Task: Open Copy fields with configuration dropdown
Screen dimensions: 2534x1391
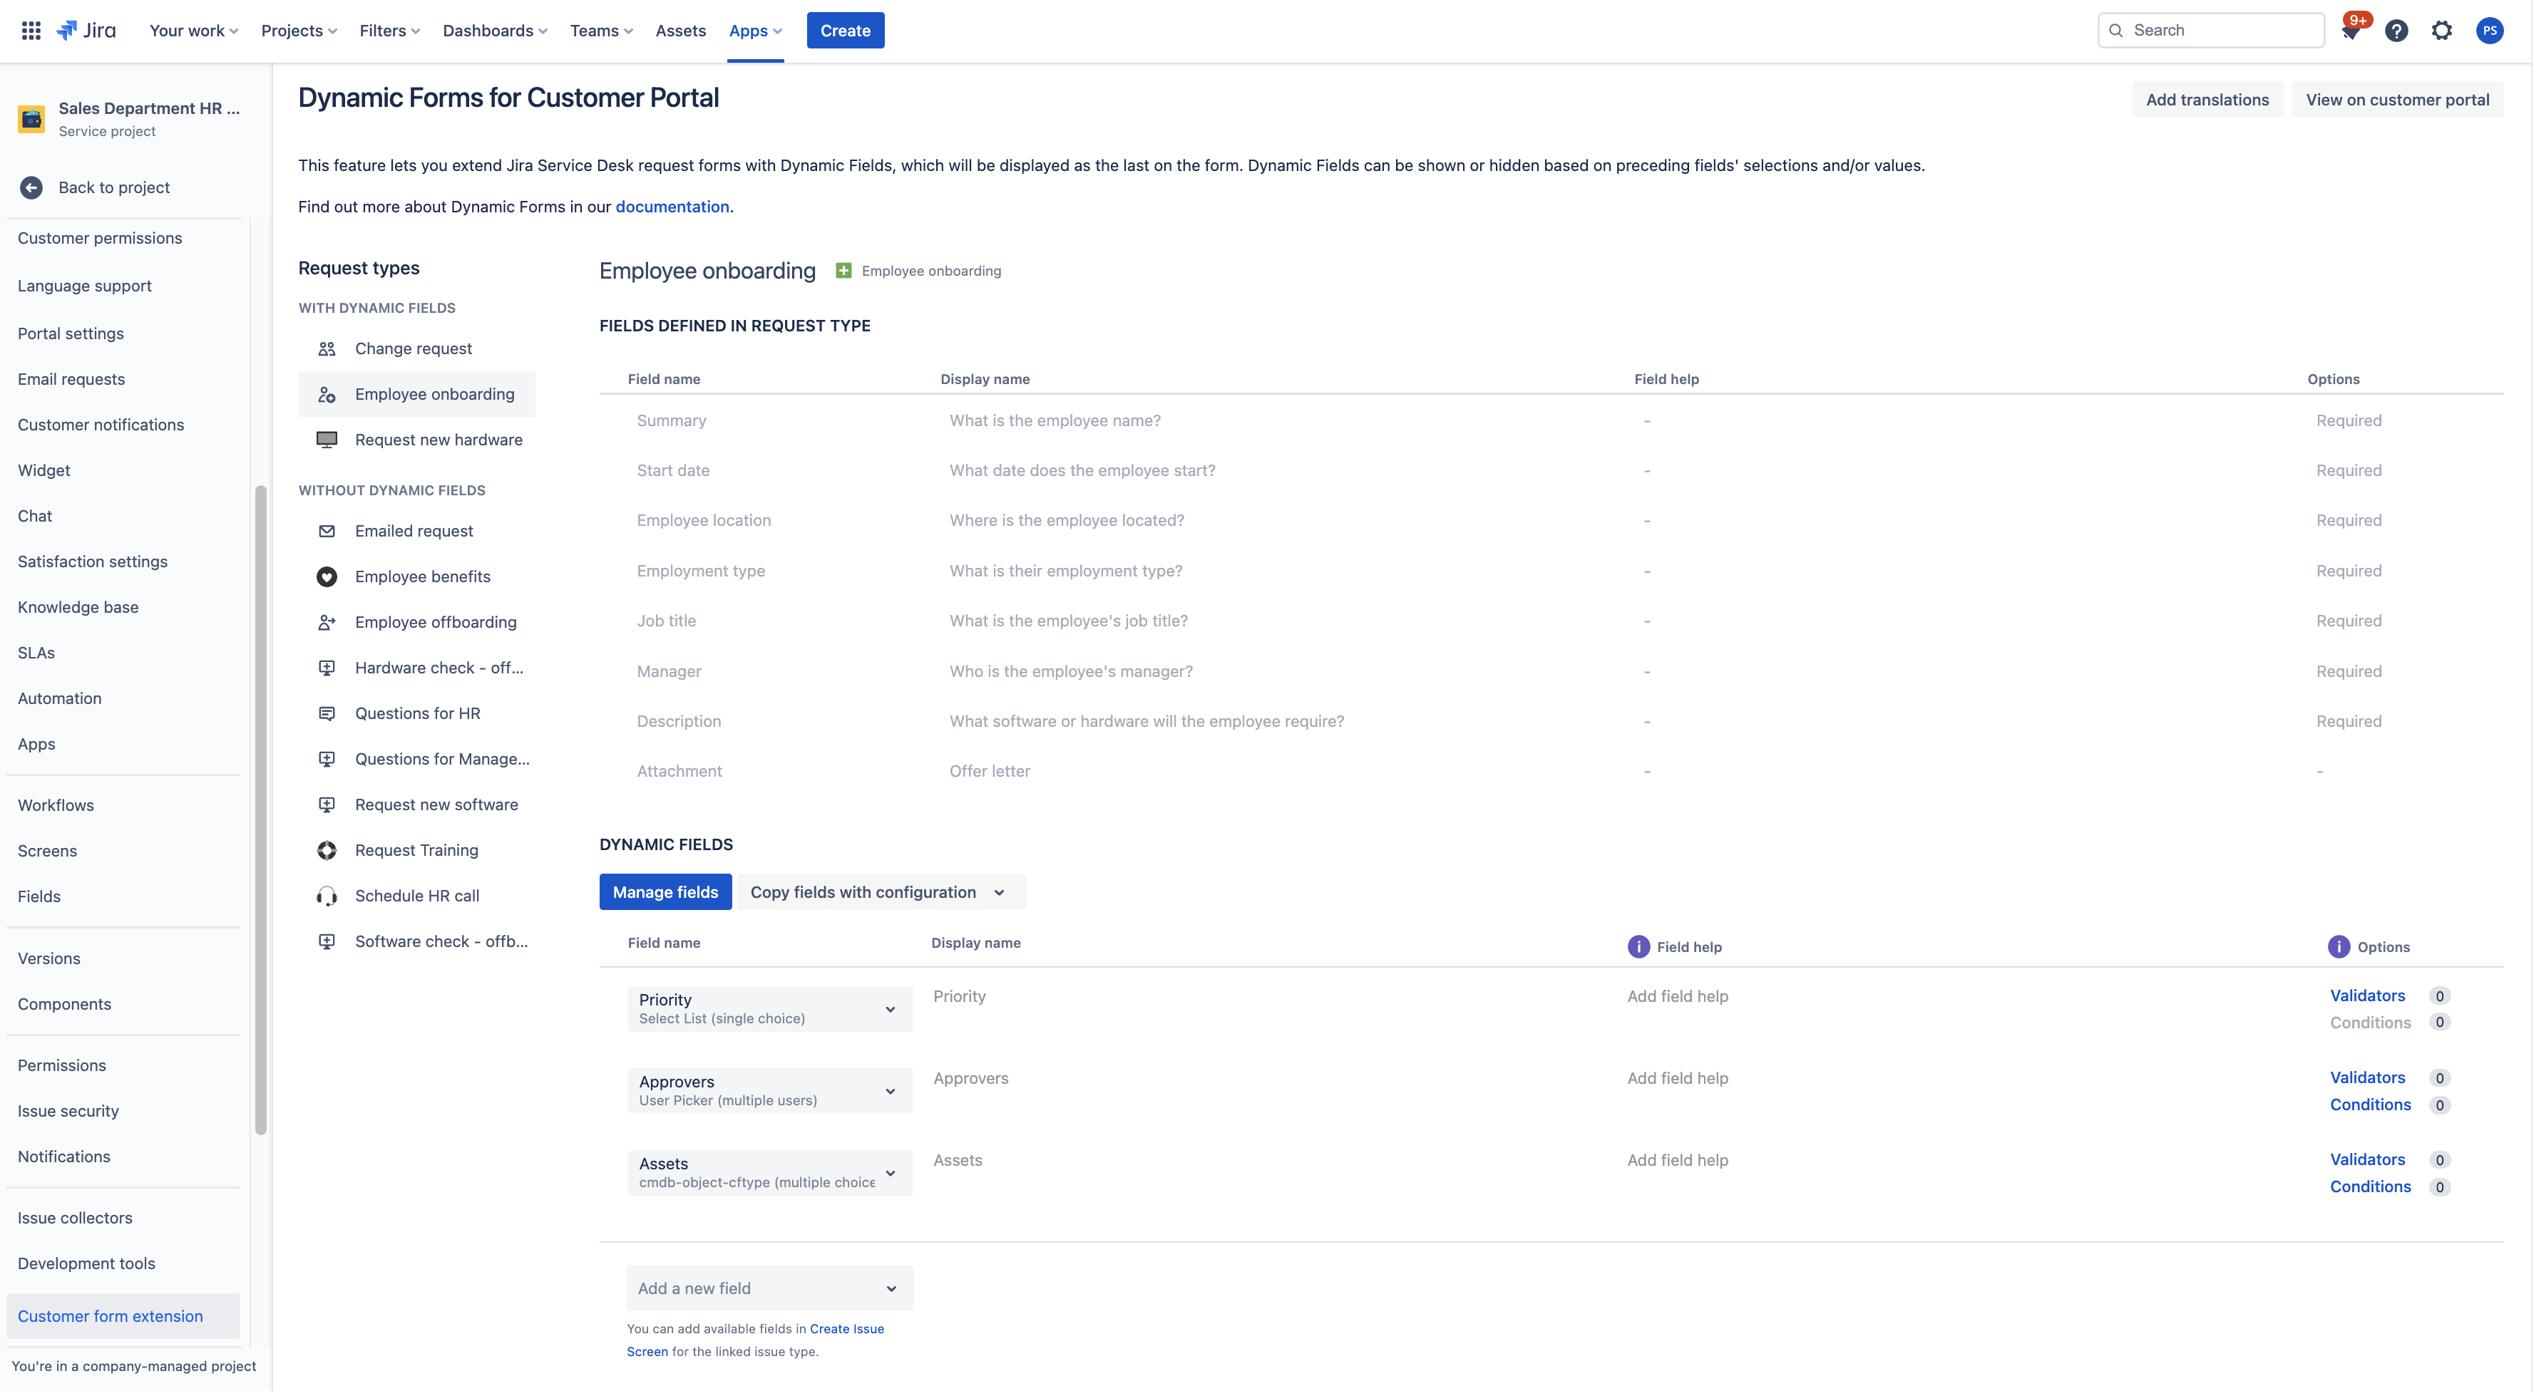Action: coord(881,891)
